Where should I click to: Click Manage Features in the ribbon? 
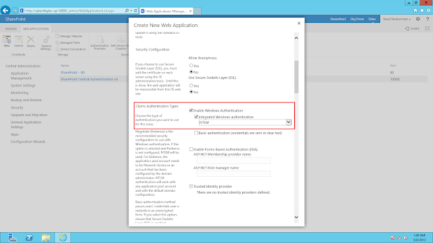[69, 36]
